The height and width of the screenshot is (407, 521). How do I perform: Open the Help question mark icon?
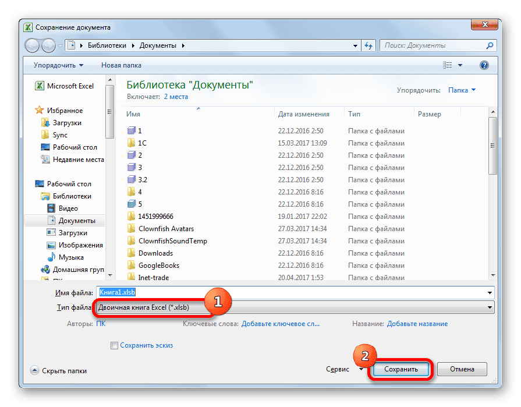[484, 65]
